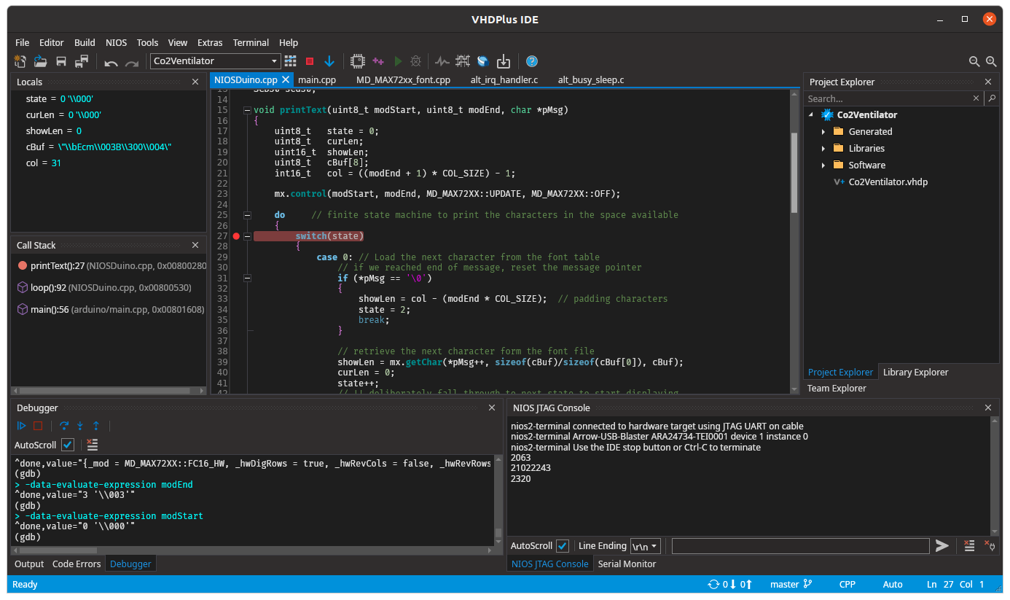Toggle AutoScroll checkbox in Debugger panel

click(68, 445)
